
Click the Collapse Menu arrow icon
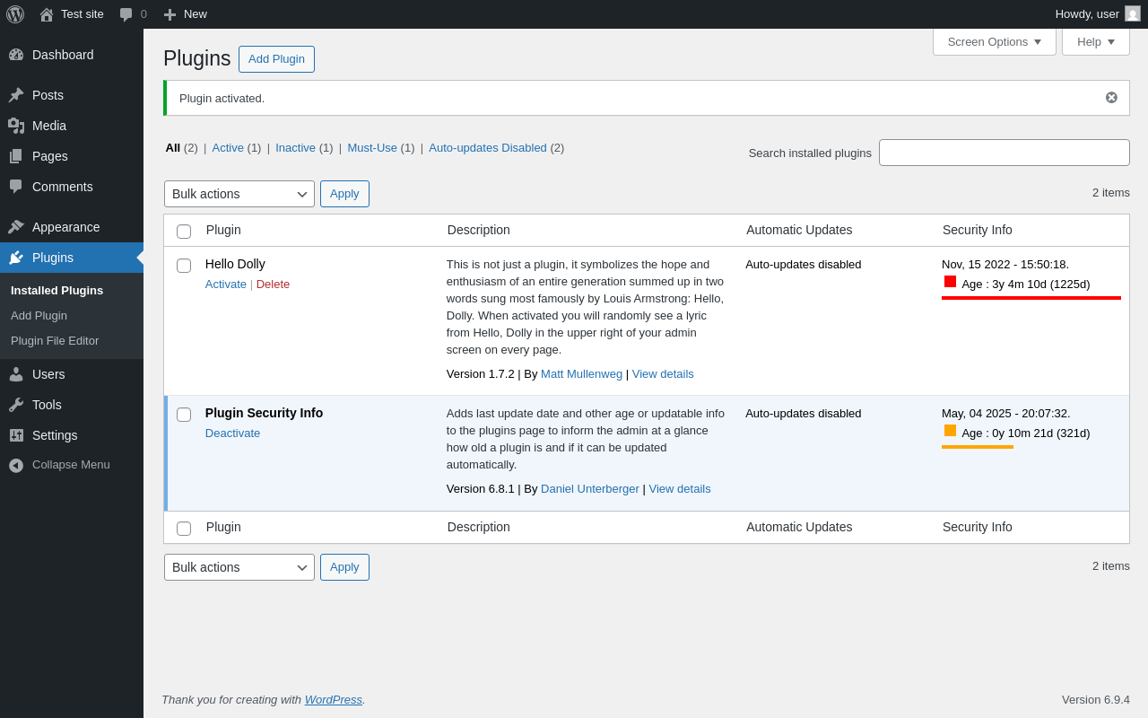pyautogui.click(x=16, y=466)
